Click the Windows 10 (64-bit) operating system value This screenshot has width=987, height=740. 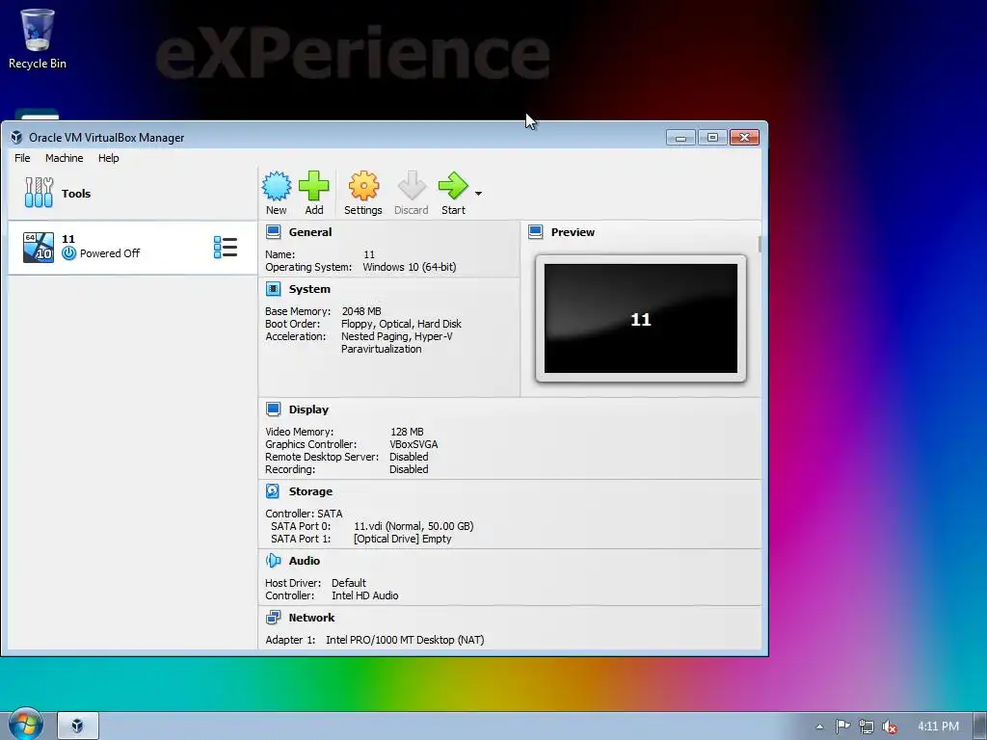[x=409, y=267]
